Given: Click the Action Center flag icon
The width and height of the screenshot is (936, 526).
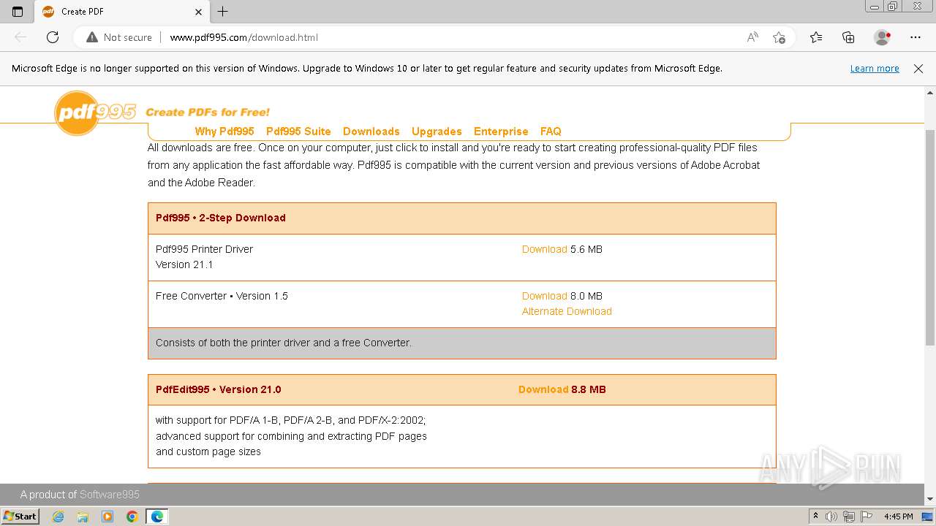Looking at the screenshot, I should (x=865, y=517).
